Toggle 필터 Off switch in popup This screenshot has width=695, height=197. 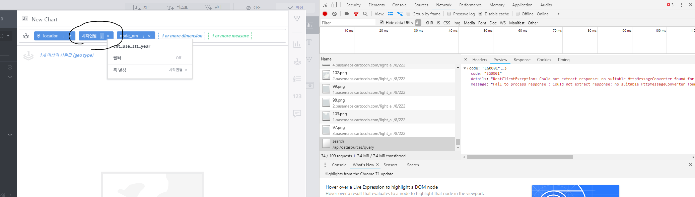pyautogui.click(x=179, y=58)
